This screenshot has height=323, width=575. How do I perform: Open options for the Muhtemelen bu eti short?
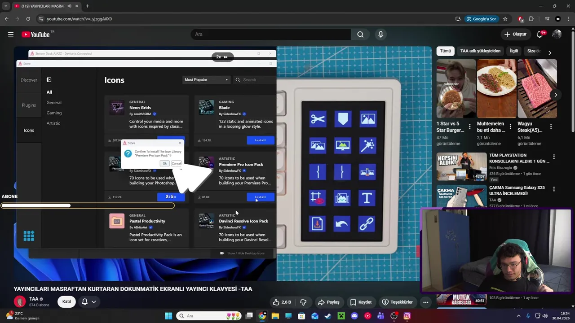tap(511, 127)
